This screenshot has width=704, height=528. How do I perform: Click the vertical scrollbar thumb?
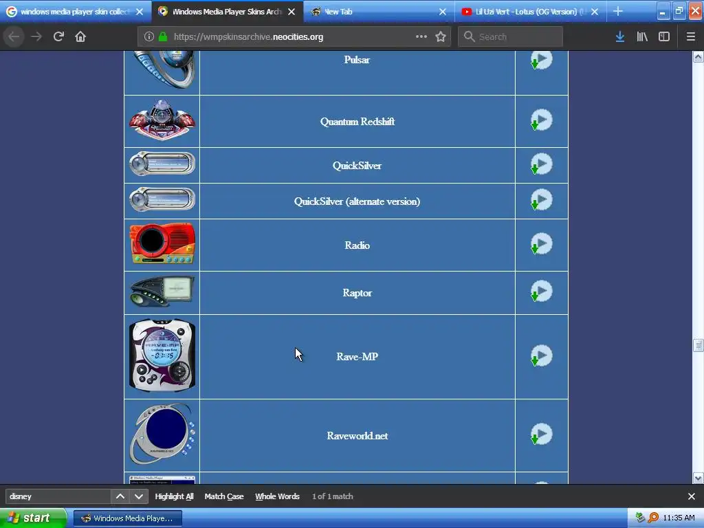tap(698, 345)
